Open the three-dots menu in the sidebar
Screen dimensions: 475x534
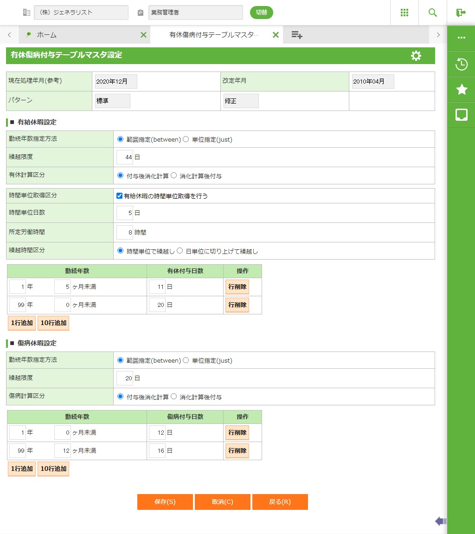coord(461,38)
